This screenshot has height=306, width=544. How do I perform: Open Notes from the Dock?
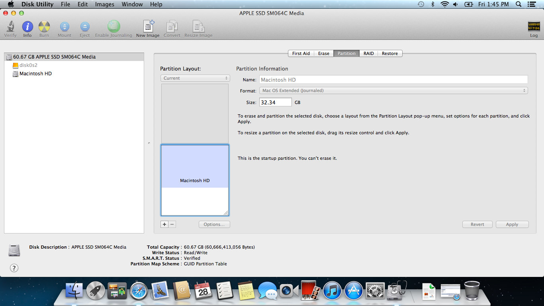coord(246,291)
